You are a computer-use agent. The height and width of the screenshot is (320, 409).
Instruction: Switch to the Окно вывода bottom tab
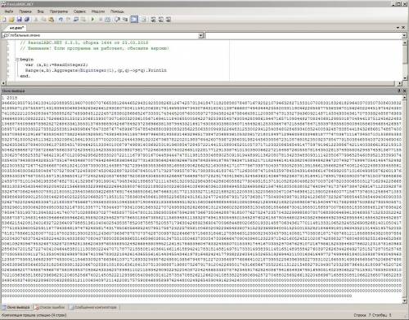click(16, 308)
